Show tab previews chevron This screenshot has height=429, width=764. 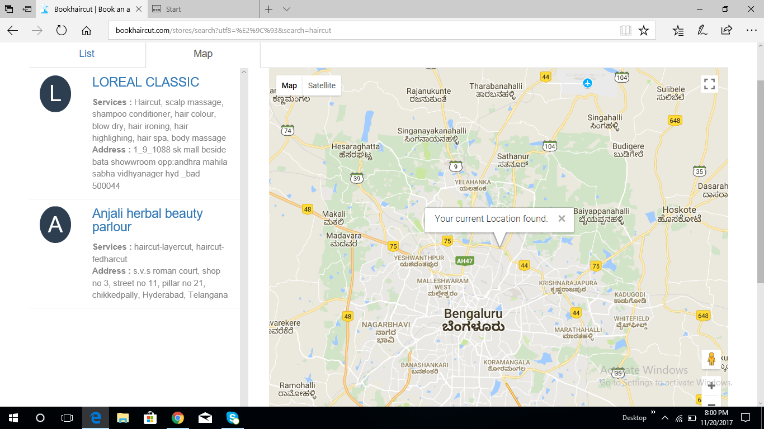[286, 9]
